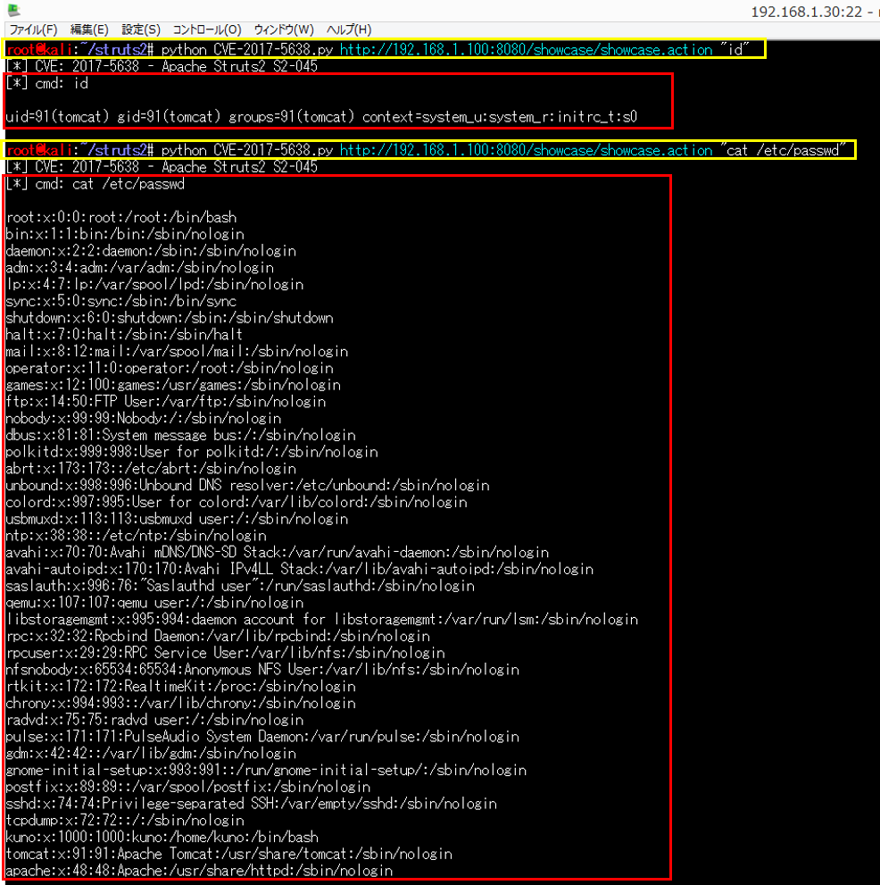Click the abrt:x:173:173 passwd entry
This screenshot has height=885, width=880.
pyautogui.click(x=151, y=469)
